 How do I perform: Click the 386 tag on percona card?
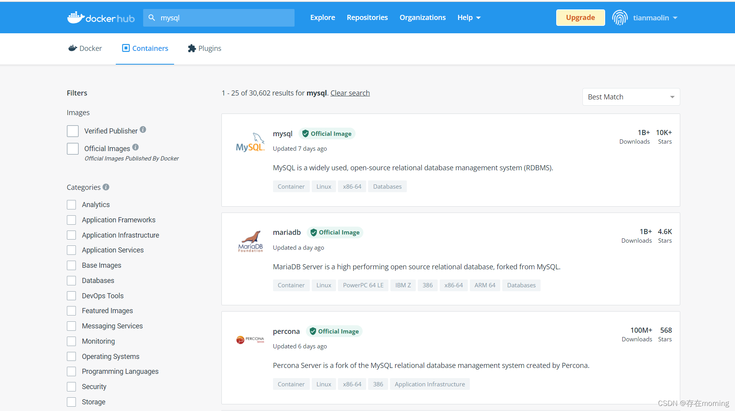pos(378,384)
